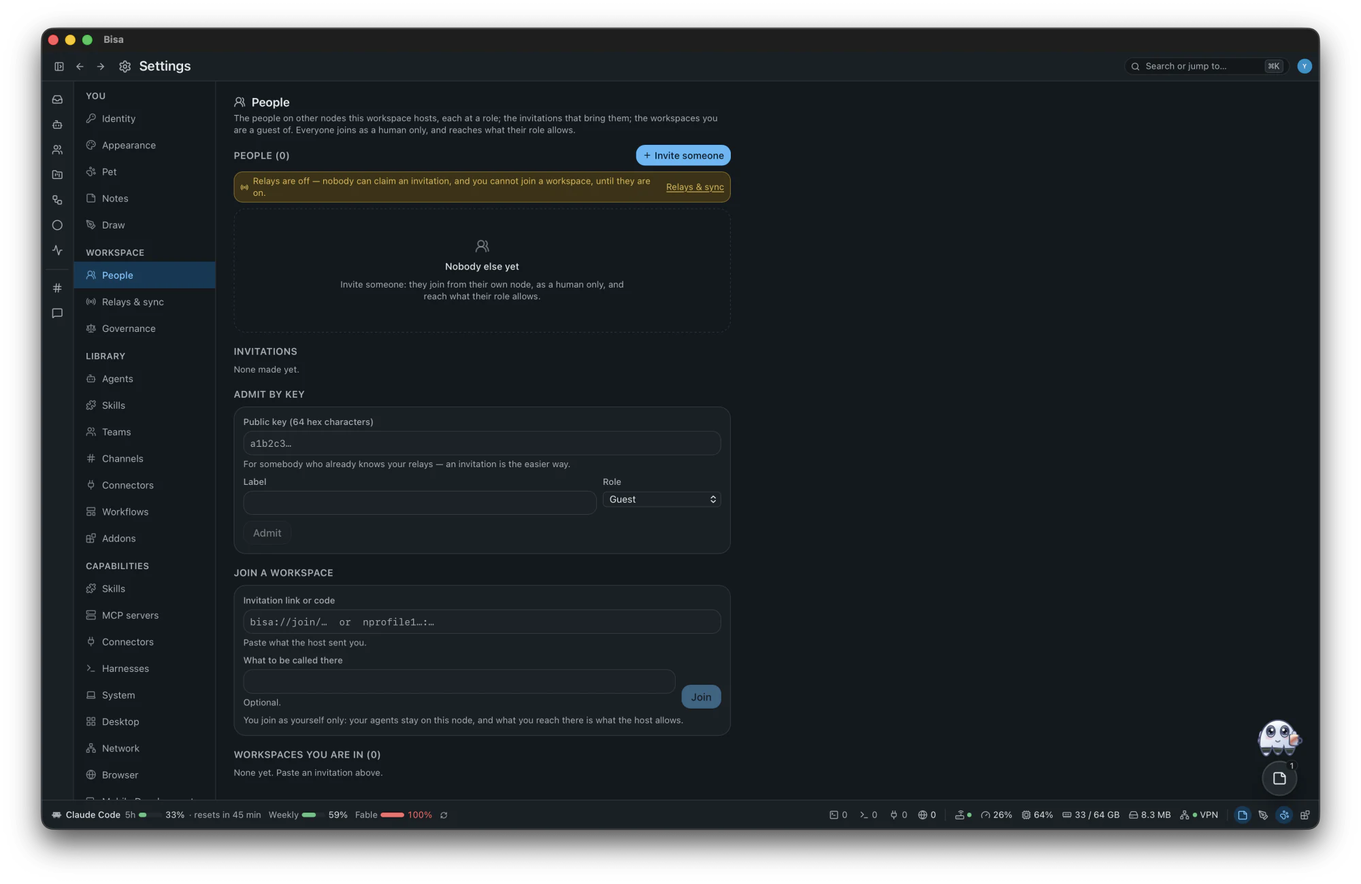Toggle the sidebar panel icon beside back arrow
The height and width of the screenshot is (884, 1361).
pyautogui.click(x=59, y=67)
